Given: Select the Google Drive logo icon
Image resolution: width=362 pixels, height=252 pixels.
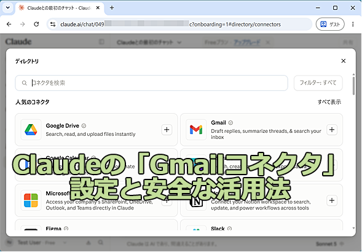Looking at the screenshot, I should coord(31,130).
